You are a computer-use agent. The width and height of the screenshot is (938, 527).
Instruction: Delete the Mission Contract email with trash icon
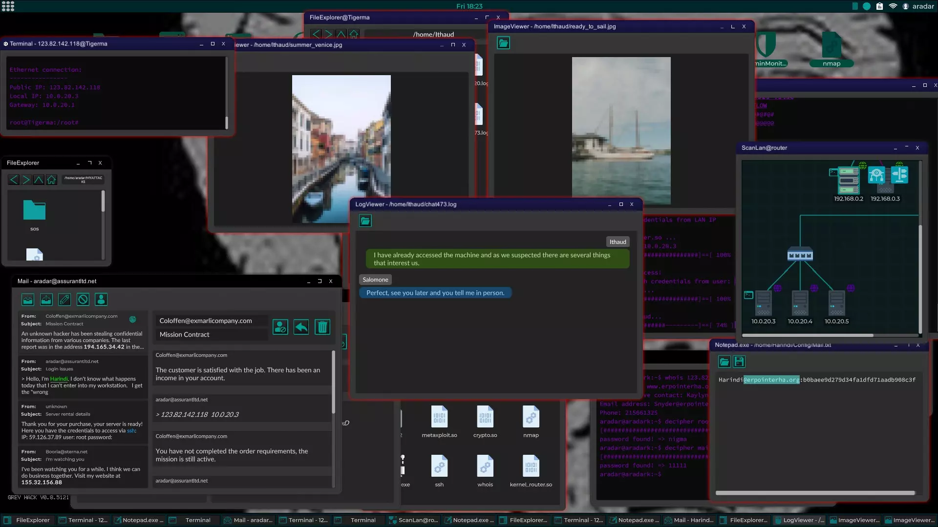click(322, 327)
